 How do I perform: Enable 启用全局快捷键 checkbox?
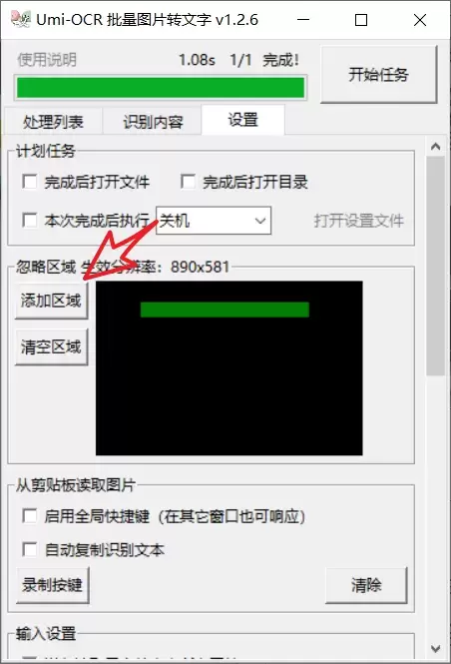click(x=30, y=516)
